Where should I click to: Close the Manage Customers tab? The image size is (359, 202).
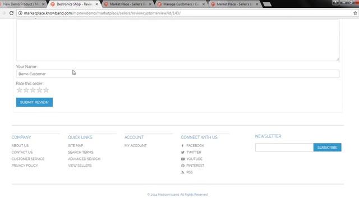tap(203, 4)
